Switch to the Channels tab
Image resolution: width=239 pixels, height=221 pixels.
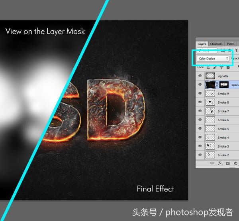click(216, 44)
